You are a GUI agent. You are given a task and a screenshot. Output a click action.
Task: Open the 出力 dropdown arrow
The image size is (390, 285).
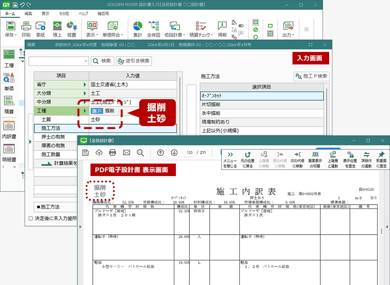293,35
